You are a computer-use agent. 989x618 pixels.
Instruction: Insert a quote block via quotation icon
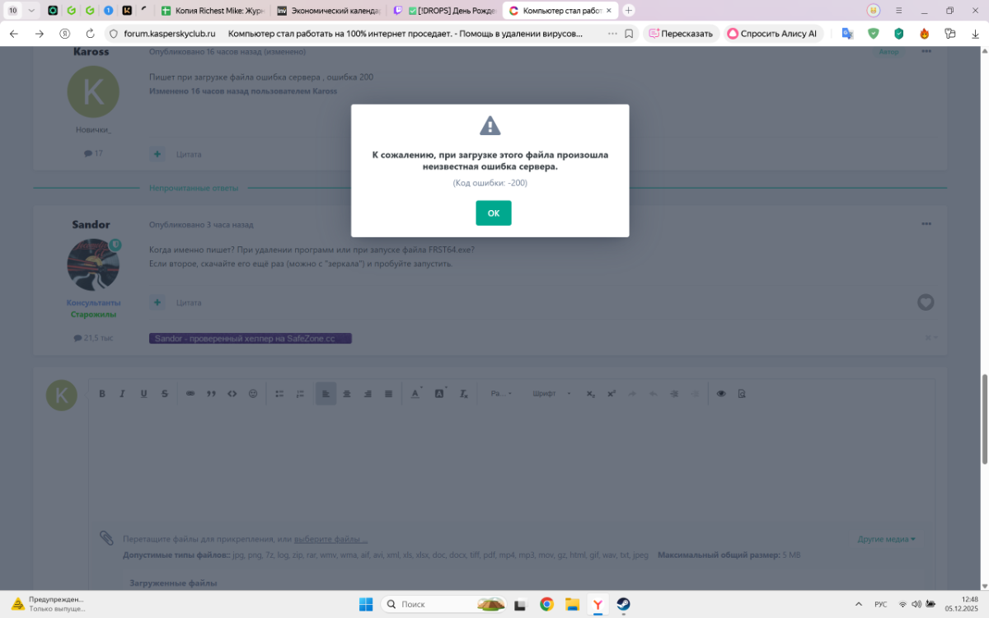coord(211,394)
